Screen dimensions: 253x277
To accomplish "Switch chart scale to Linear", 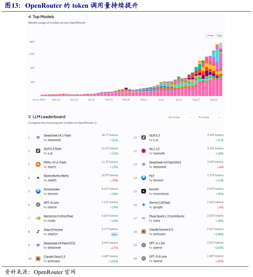I will tap(210, 35).
